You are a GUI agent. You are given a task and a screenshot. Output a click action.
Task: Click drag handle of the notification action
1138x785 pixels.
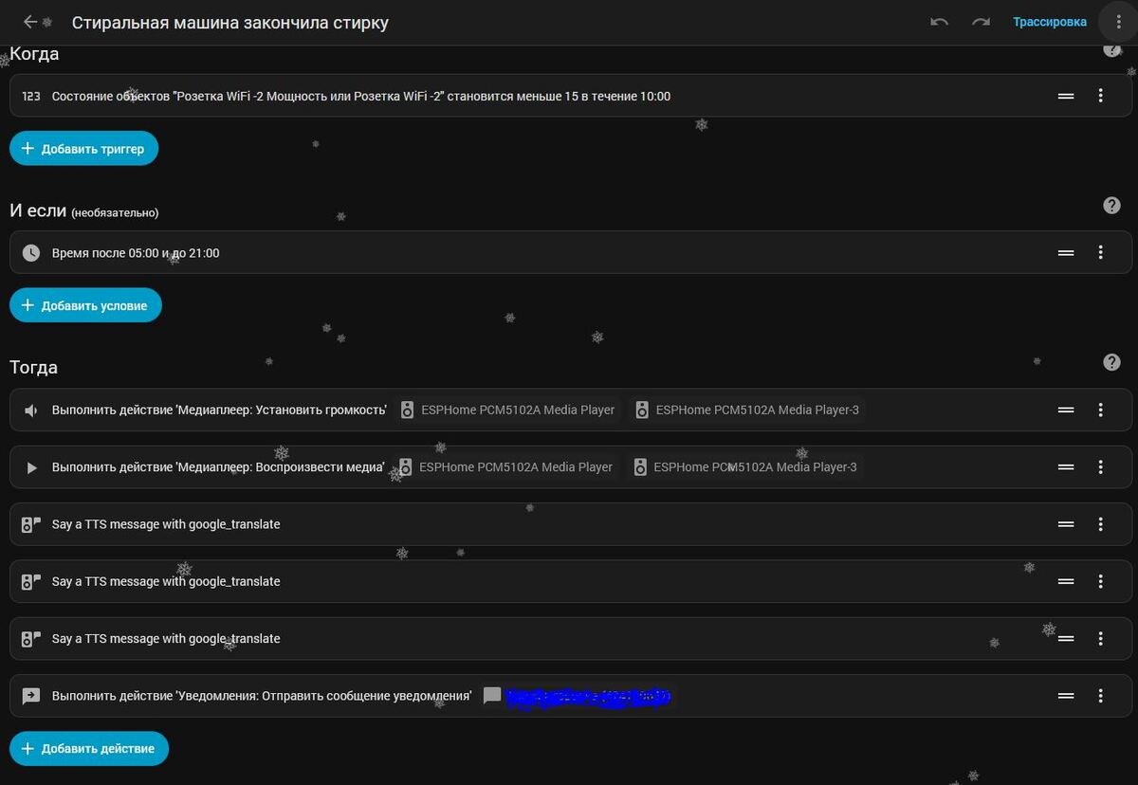(1066, 696)
